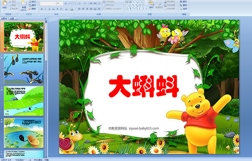Image resolution: width=252 pixels, height=161 pixels.
Task: Click the Increase Font Size icon
Action: (x=65, y=3)
